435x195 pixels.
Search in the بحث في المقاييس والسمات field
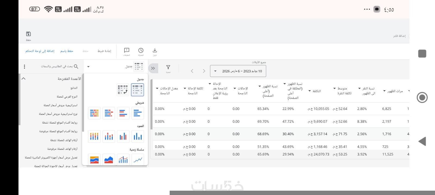tap(57, 66)
